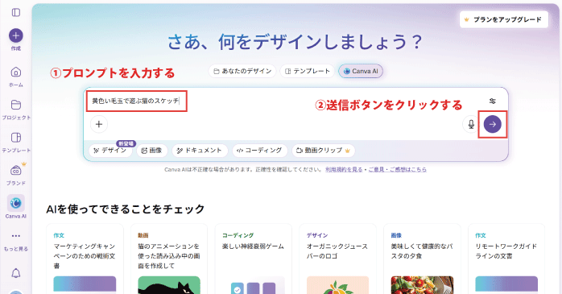The image size is (562, 294).
Task: Open 利用規約を見る link
Action: click(344, 169)
